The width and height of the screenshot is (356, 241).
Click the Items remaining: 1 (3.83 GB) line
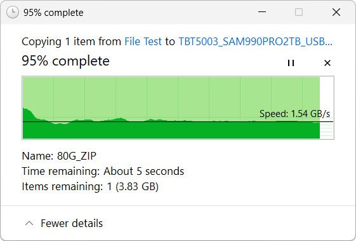point(90,186)
